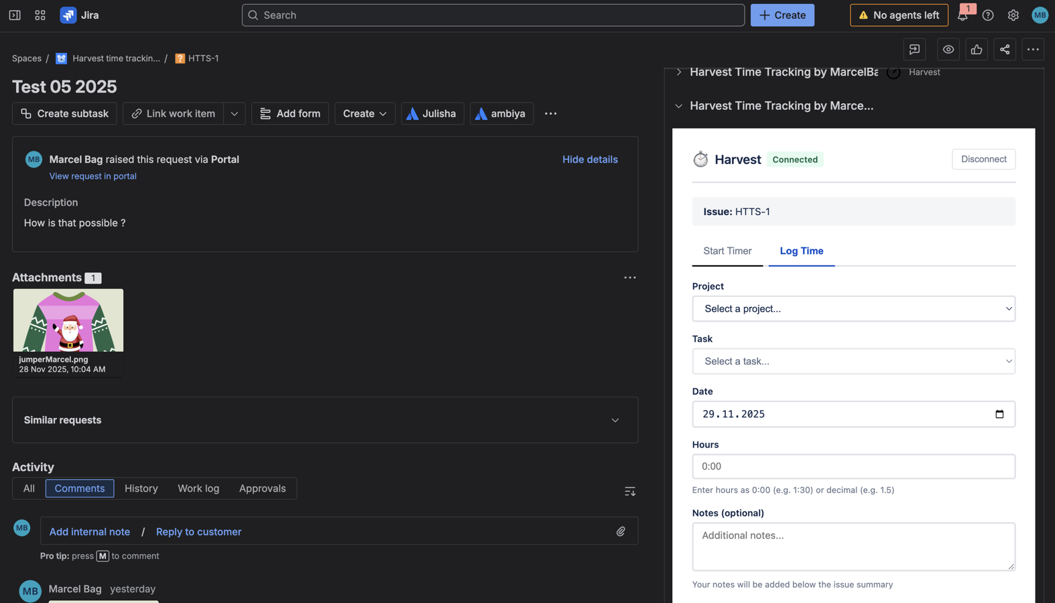Open notifications bell icon
The width and height of the screenshot is (1055, 603).
(963, 15)
